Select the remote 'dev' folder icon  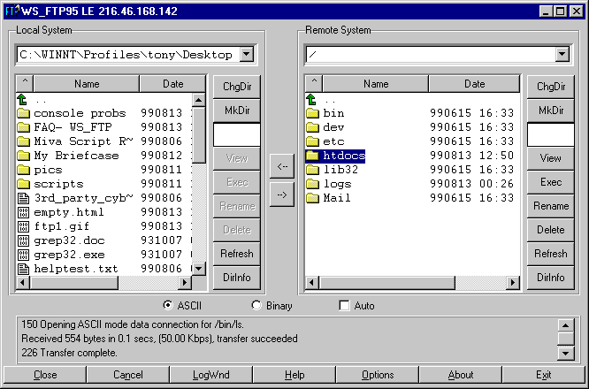(x=312, y=127)
